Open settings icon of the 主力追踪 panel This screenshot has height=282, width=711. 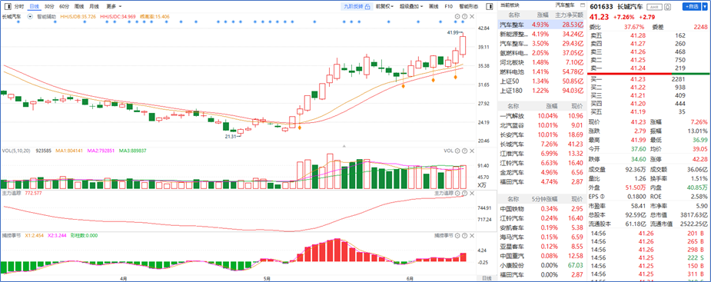click(457, 193)
